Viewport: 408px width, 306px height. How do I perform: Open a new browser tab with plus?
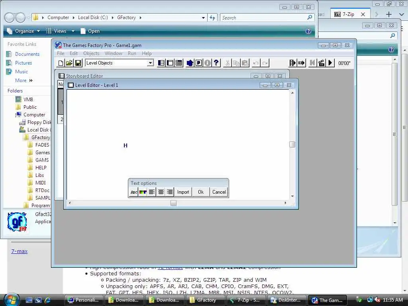point(389,14)
